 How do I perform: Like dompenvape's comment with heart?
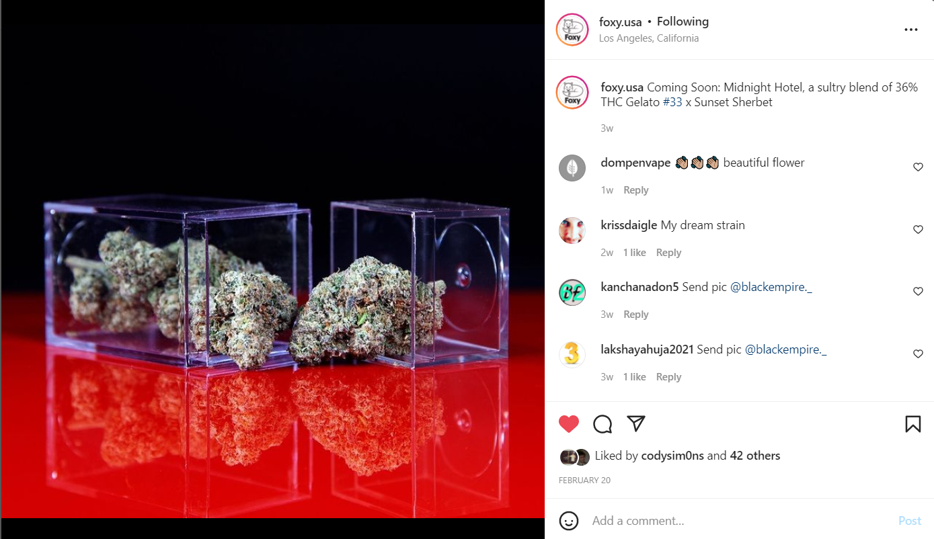coord(918,167)
